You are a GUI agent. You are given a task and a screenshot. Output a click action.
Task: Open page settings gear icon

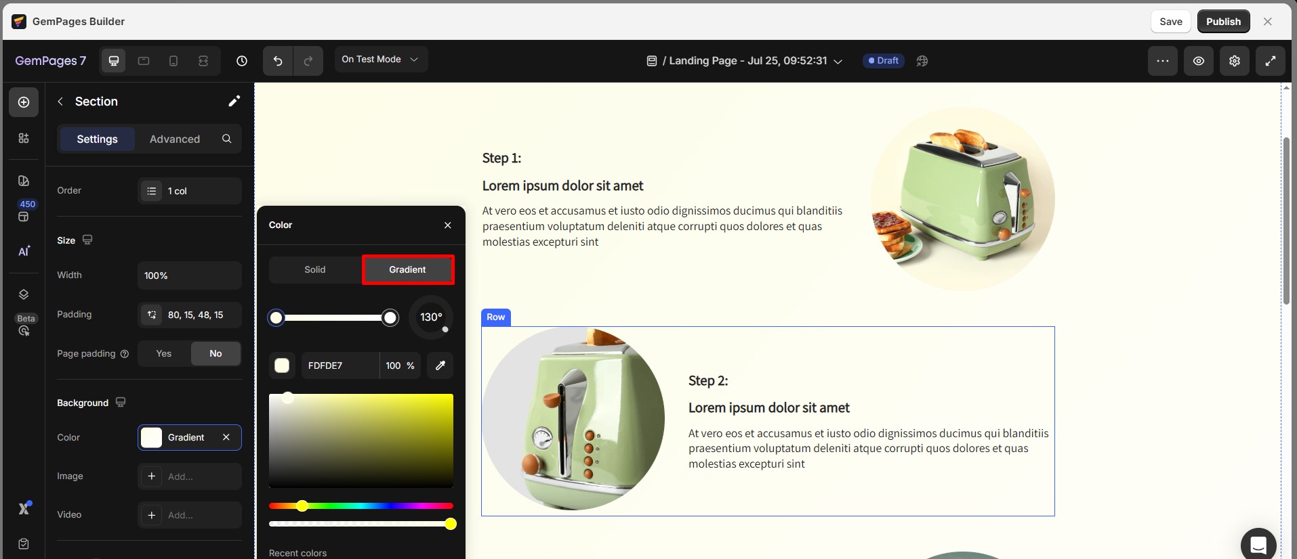click(x=1235, y=61)
